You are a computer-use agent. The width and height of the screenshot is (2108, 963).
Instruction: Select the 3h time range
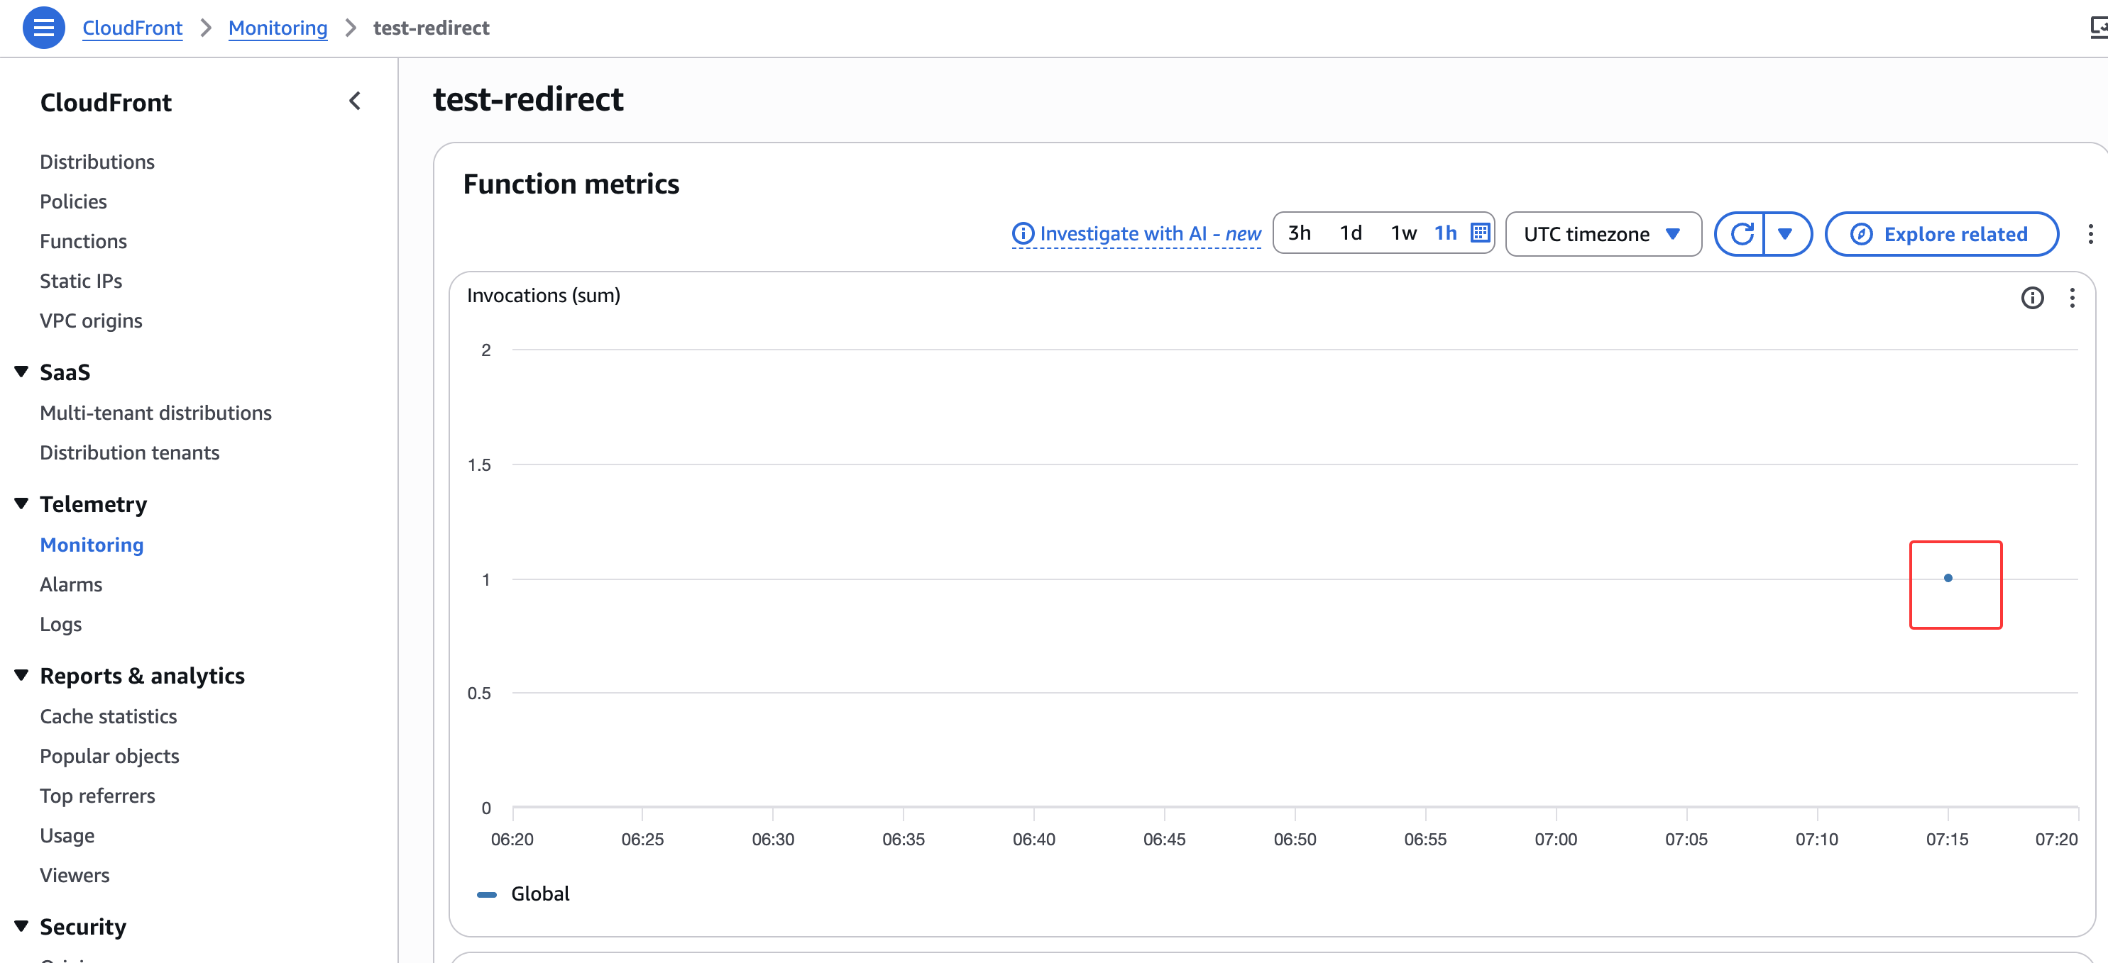1299,233
